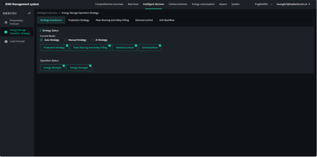Click the Intelligent decision breadcrumb link
The width and height of the screenshot is (317, 157).
click(x=47, y=13)
